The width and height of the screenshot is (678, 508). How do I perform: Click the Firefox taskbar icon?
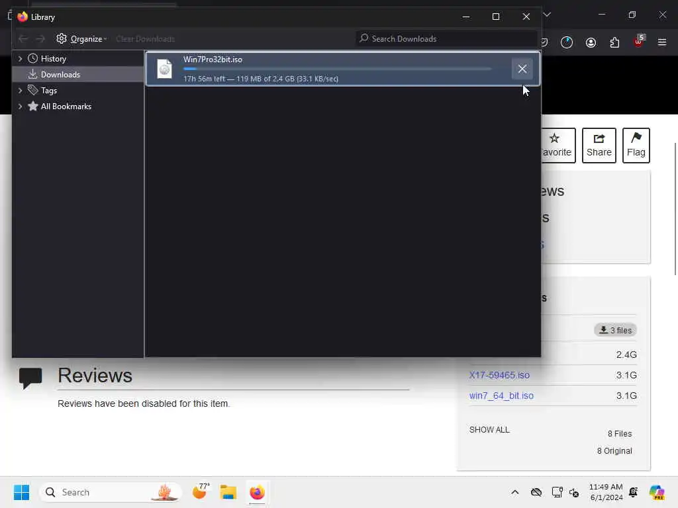(x=257, y=492)
